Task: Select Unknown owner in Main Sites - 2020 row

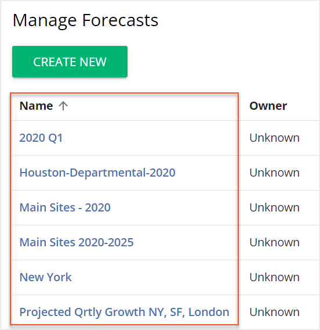Action: pyautogui.click(x=274, y=207)
